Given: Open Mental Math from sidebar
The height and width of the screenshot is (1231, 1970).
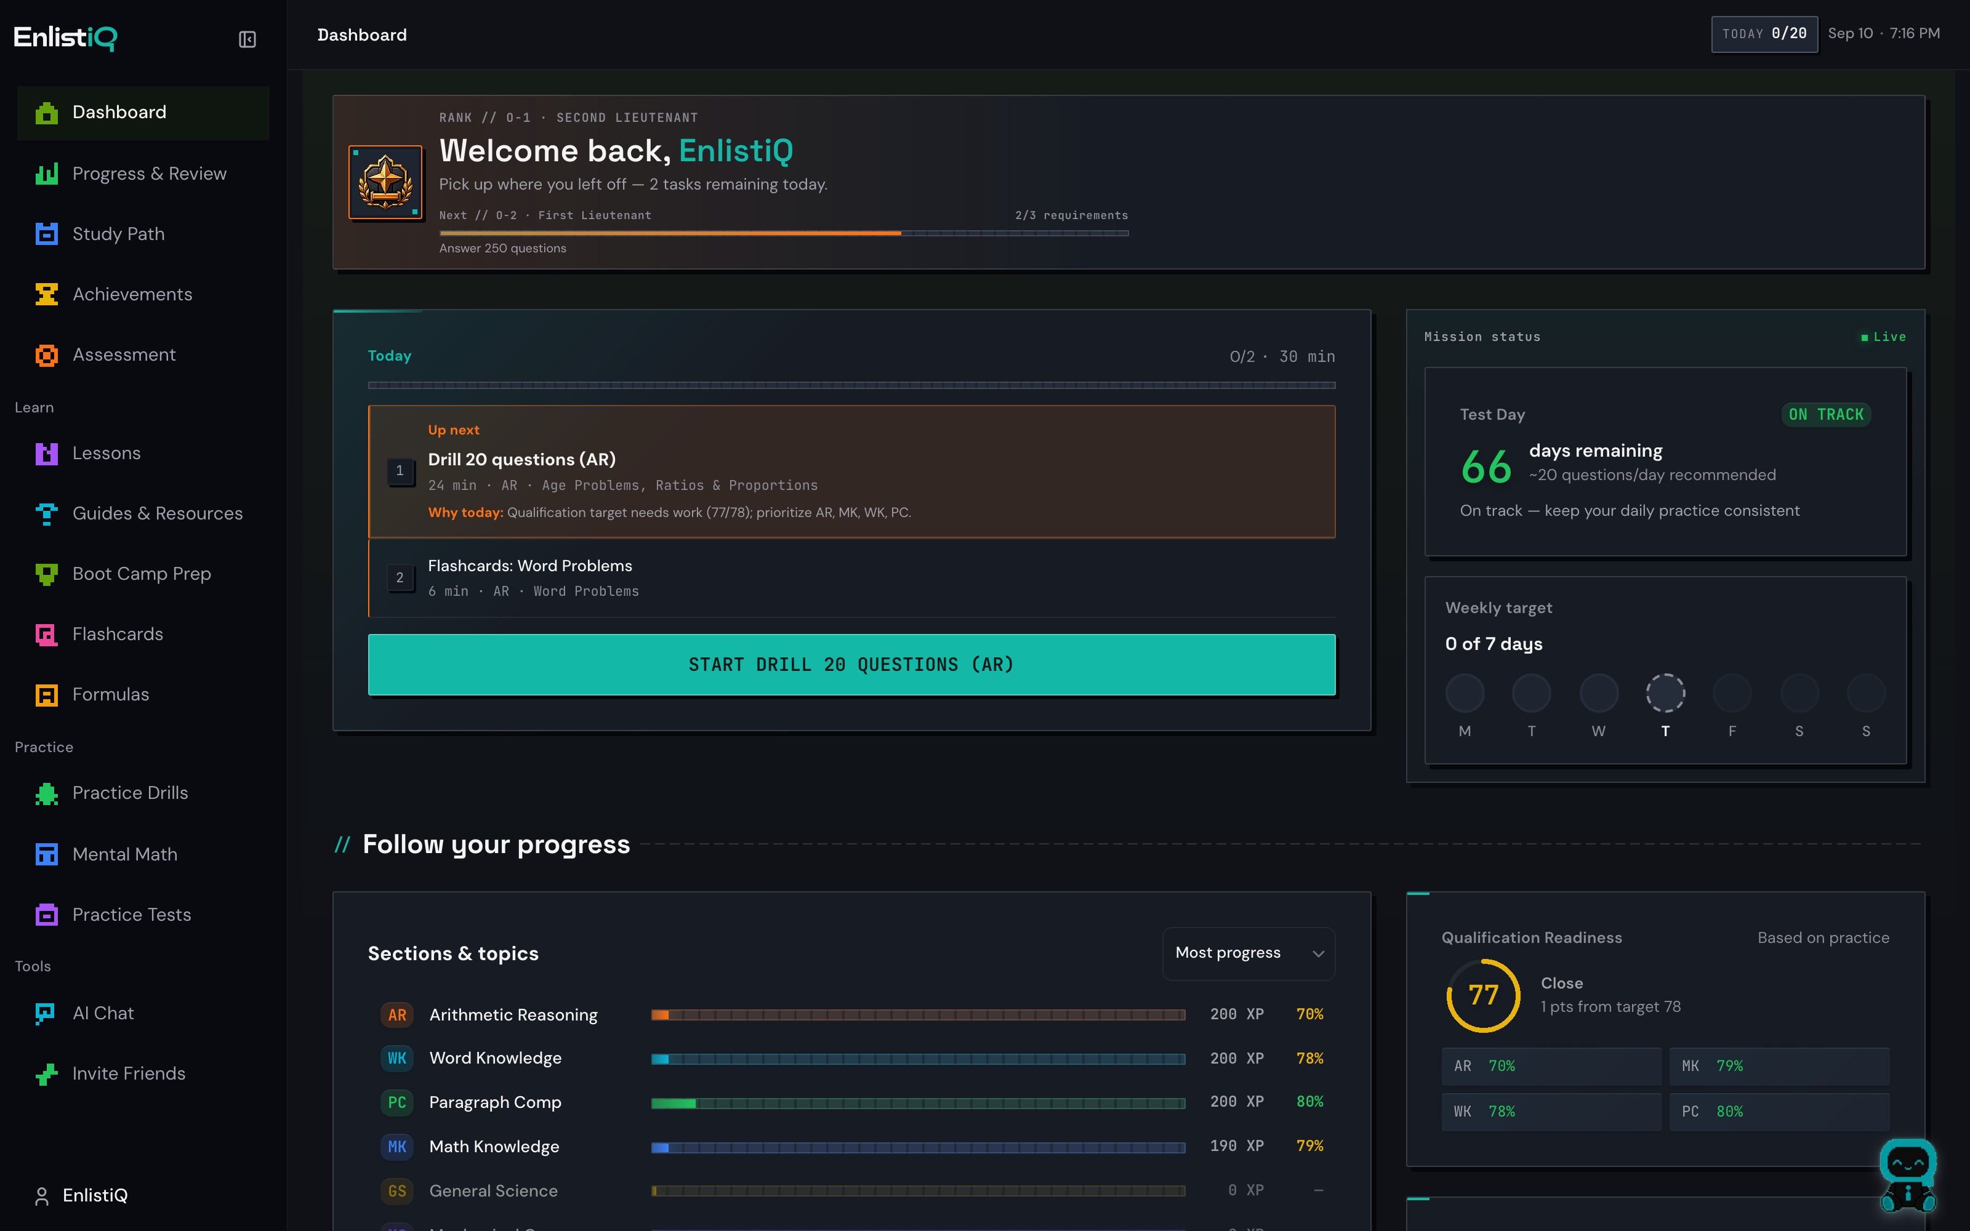Looking at the screenshot, I should 143,854.
